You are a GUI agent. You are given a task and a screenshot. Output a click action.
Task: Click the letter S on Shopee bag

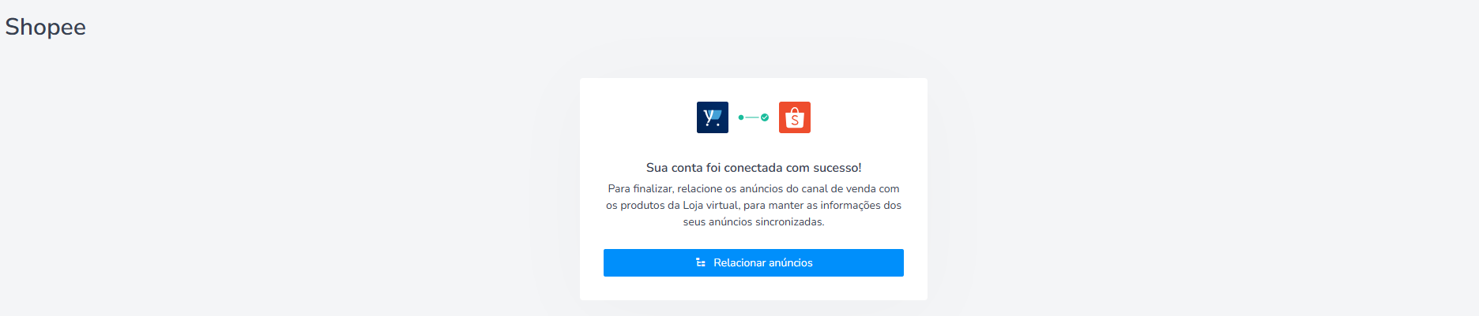click(x=795, y=121)
